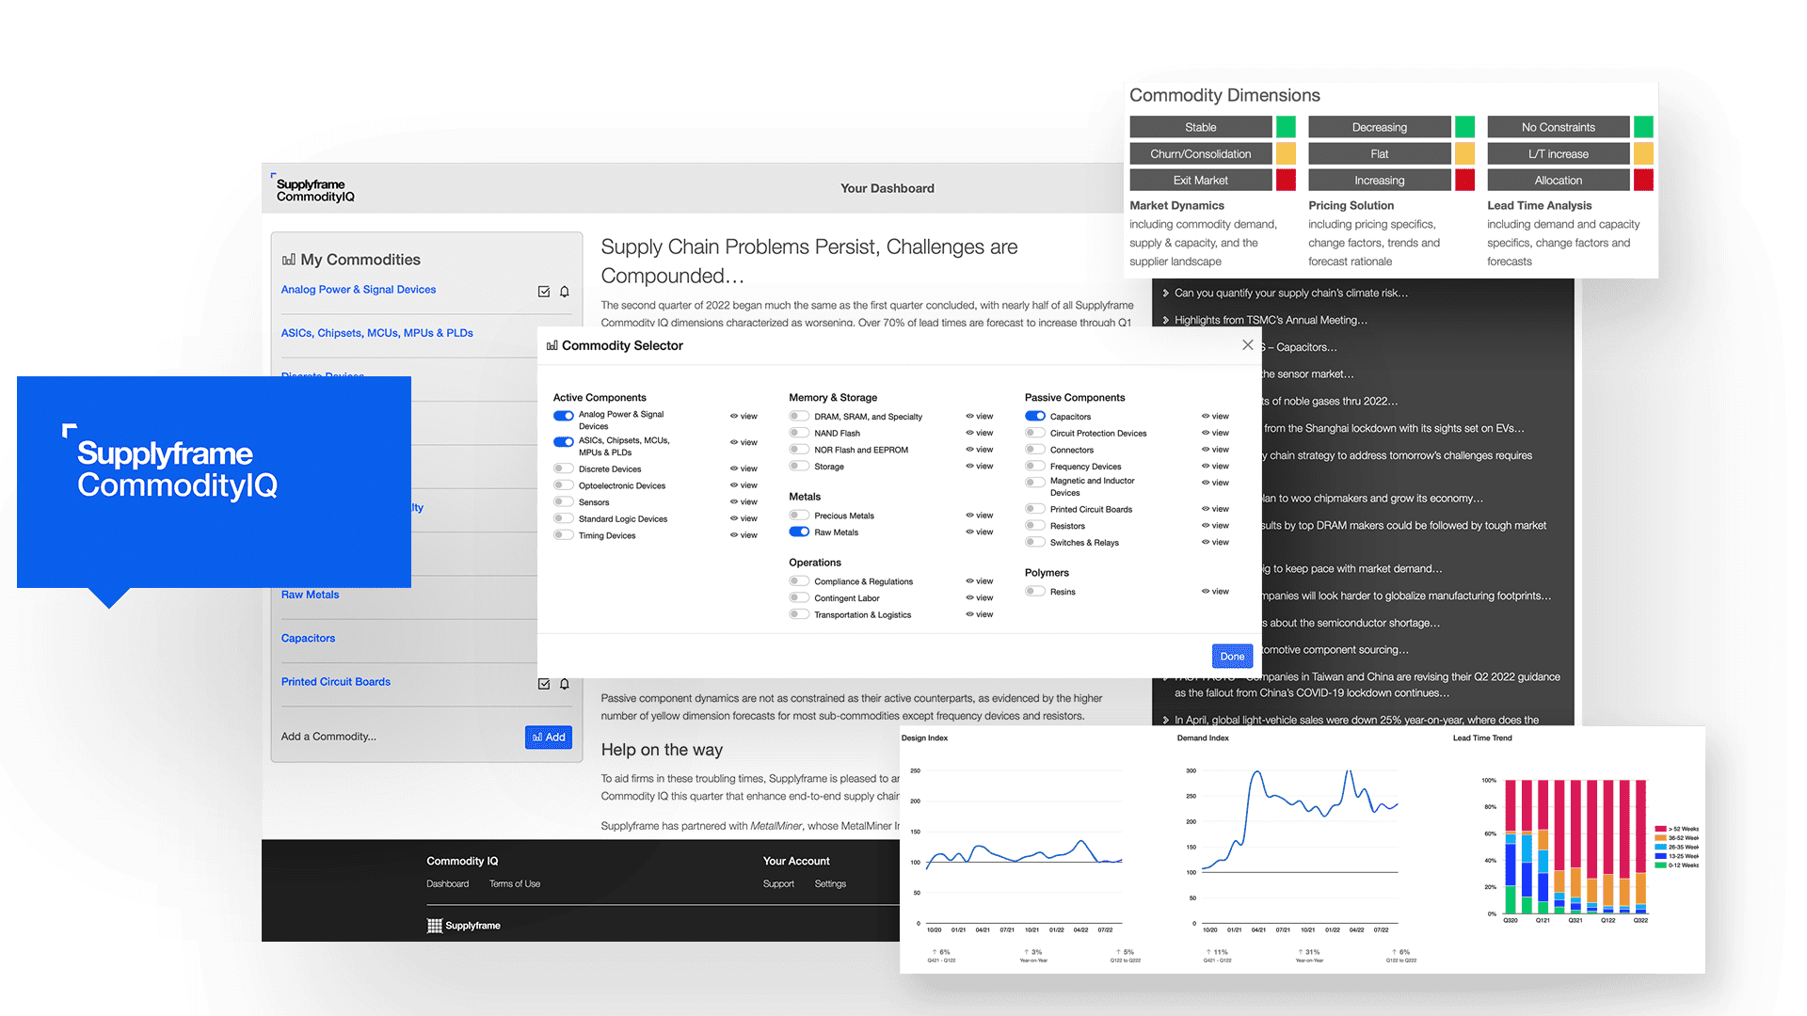The width and height of the screenshot is (1807, 1016).
Task: Open Settings under Your Account
Action: click(x=830, y=884)
